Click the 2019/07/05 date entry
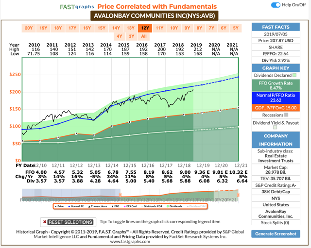The width and height of the screenshot is (311, 248). 276,34
